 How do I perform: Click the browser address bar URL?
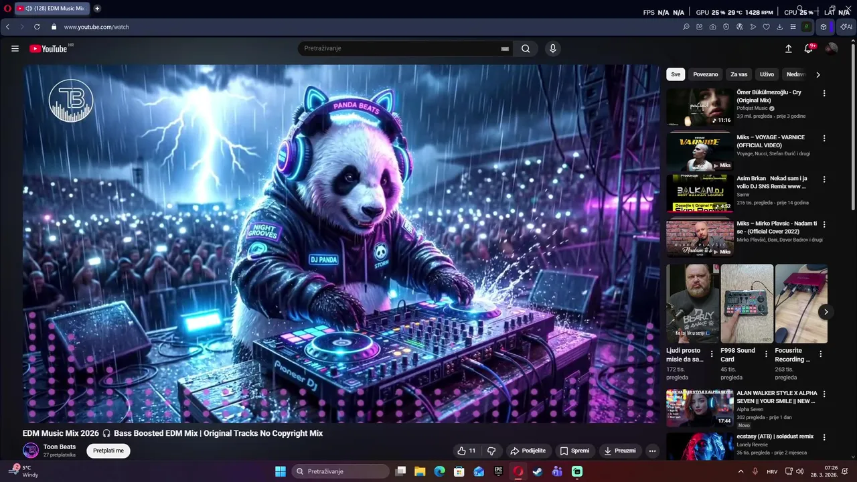click(96, 27)
